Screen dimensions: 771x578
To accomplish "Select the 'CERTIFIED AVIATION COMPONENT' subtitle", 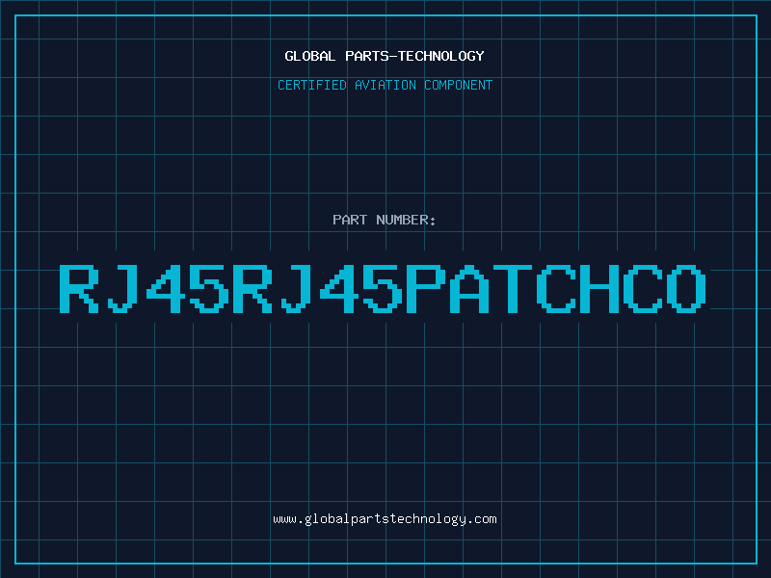I will click(x=385, y=85).
